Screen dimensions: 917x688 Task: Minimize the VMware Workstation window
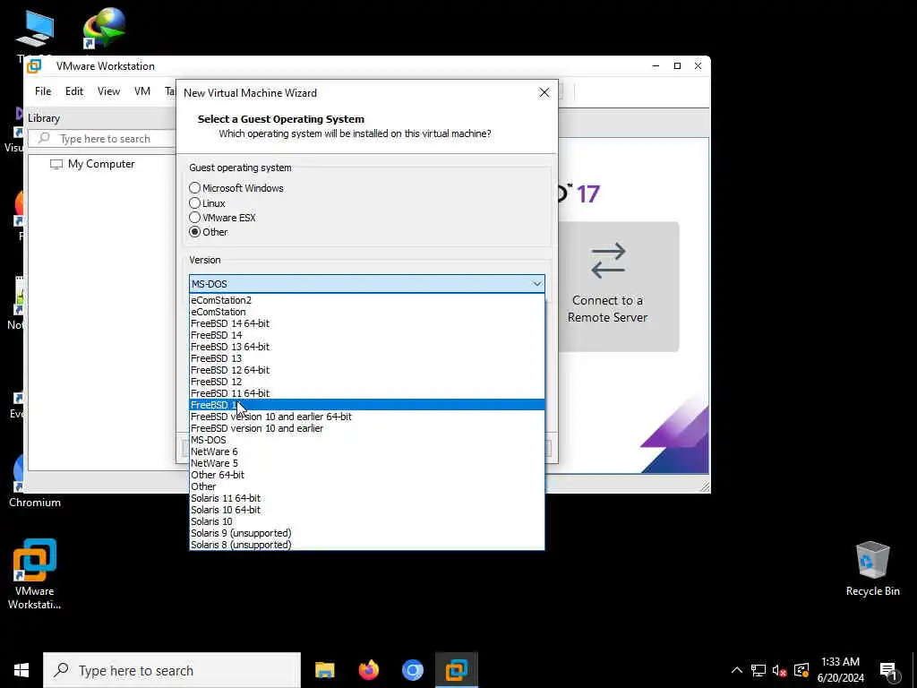click(656, 66)
